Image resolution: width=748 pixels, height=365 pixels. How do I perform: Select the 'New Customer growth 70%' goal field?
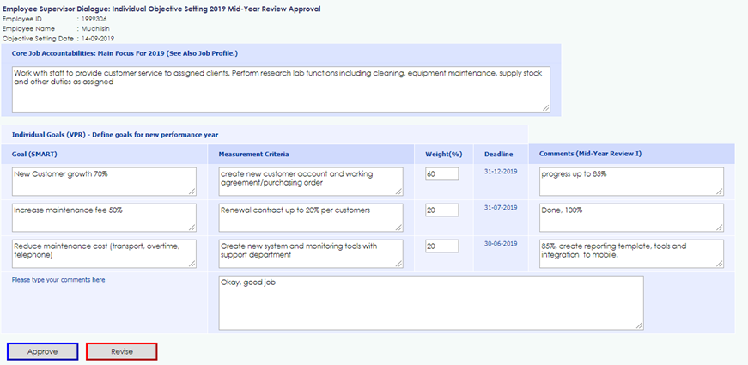coord(104,181)
